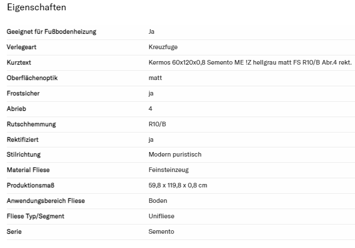Select the 'Unifliese' tile type value

coord(161,217)
